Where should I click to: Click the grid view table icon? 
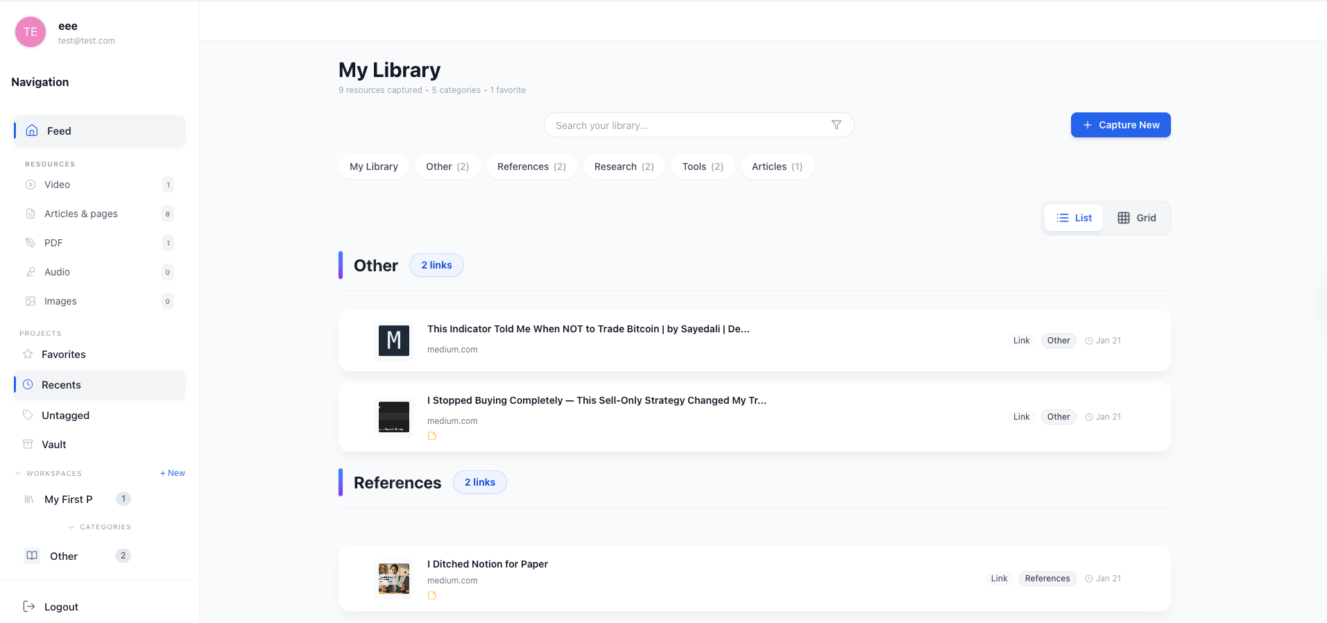1124,218
